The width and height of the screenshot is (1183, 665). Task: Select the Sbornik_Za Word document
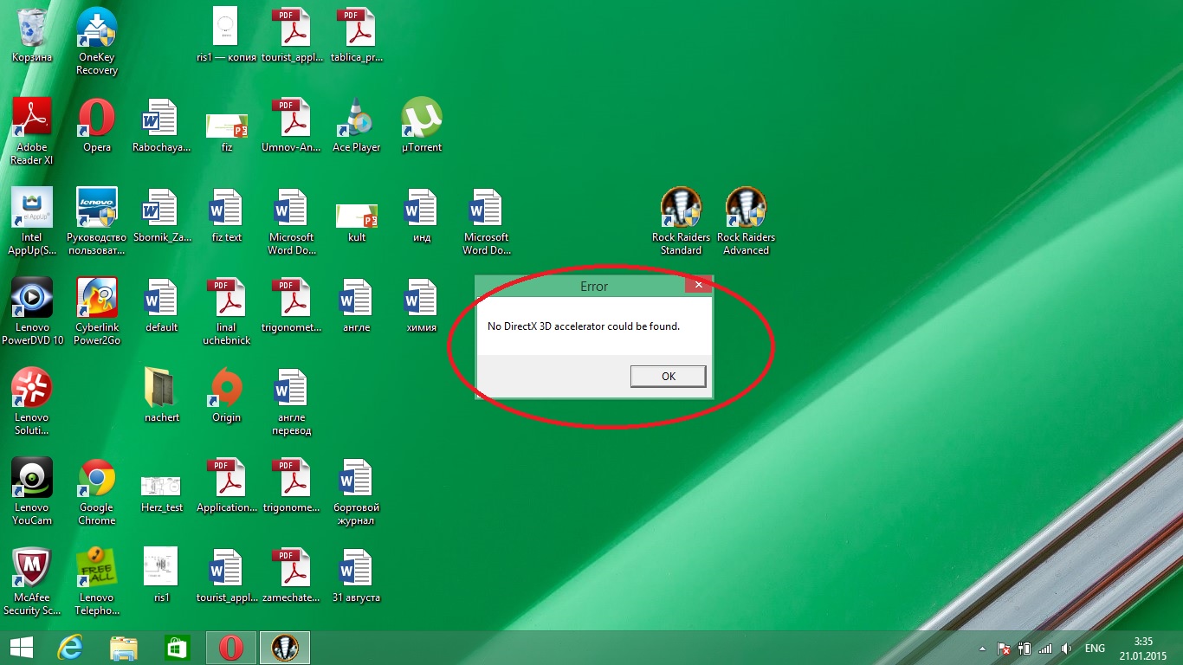[x=162, y=216]
